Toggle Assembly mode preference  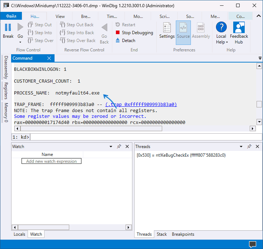201,31
